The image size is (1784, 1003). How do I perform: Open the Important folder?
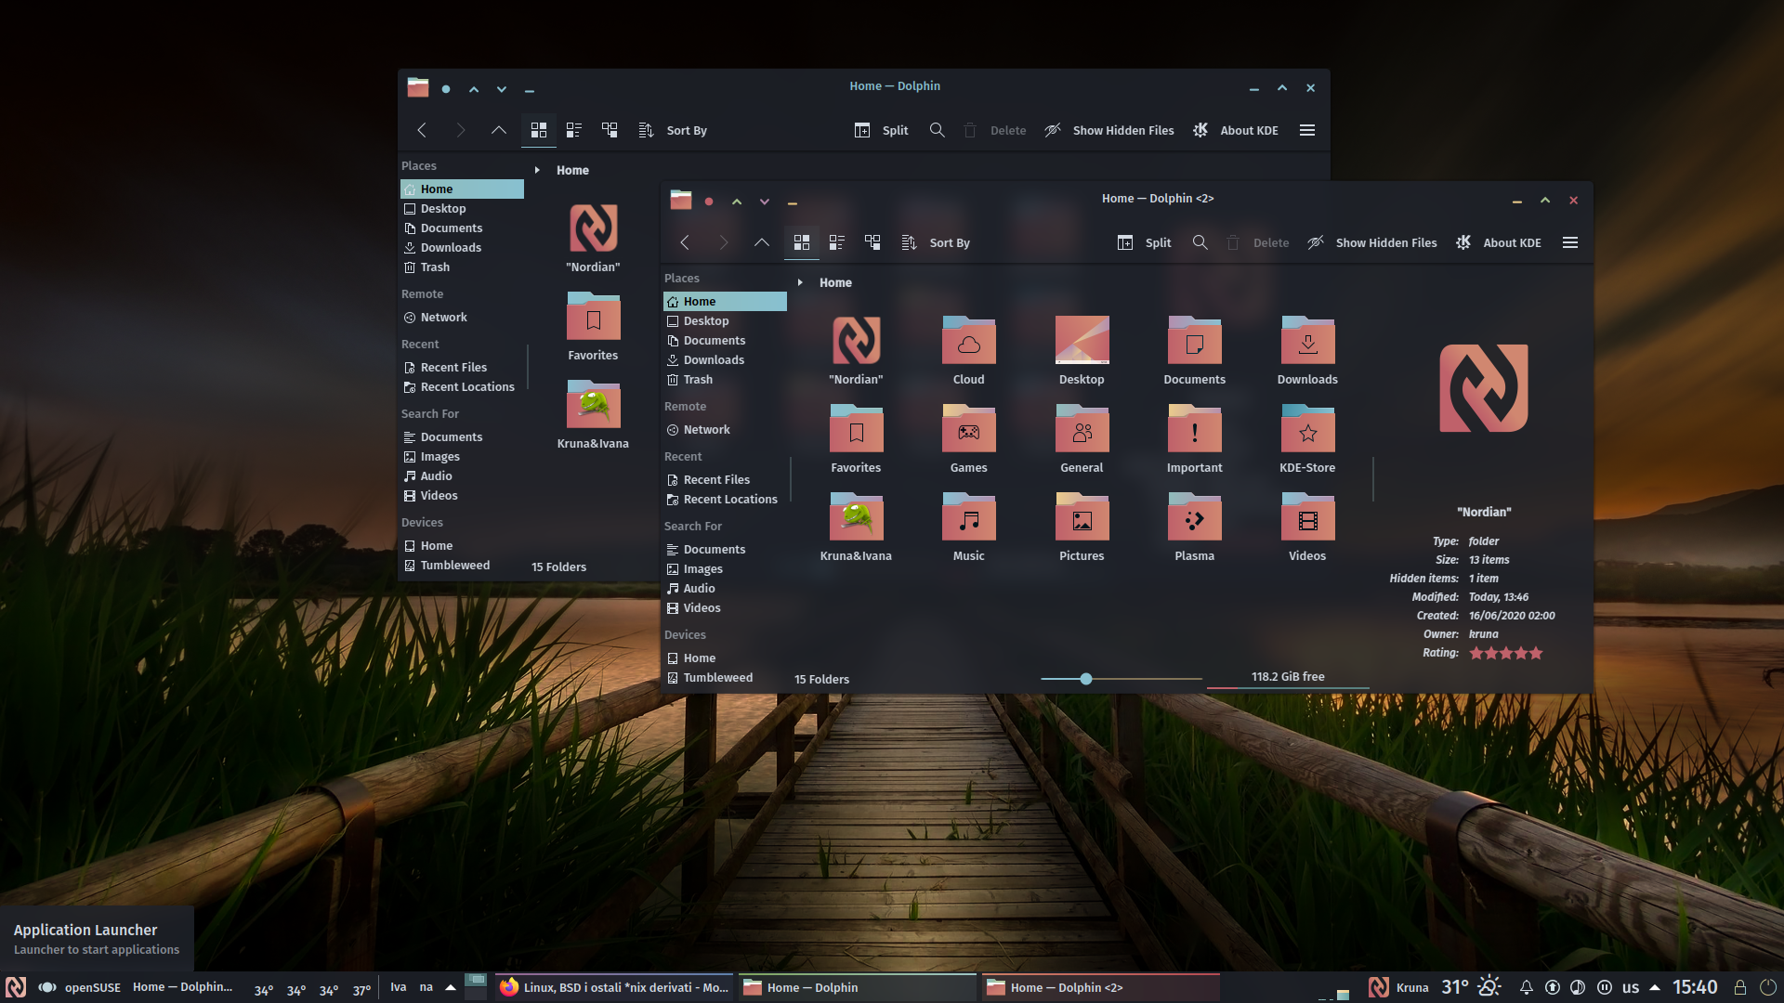[x=1194, y=438]
